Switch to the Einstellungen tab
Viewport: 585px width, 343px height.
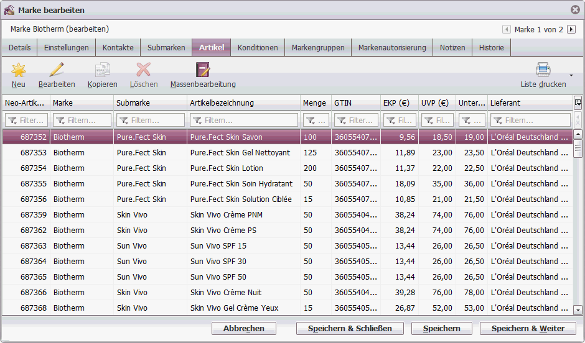coord(67,48)
